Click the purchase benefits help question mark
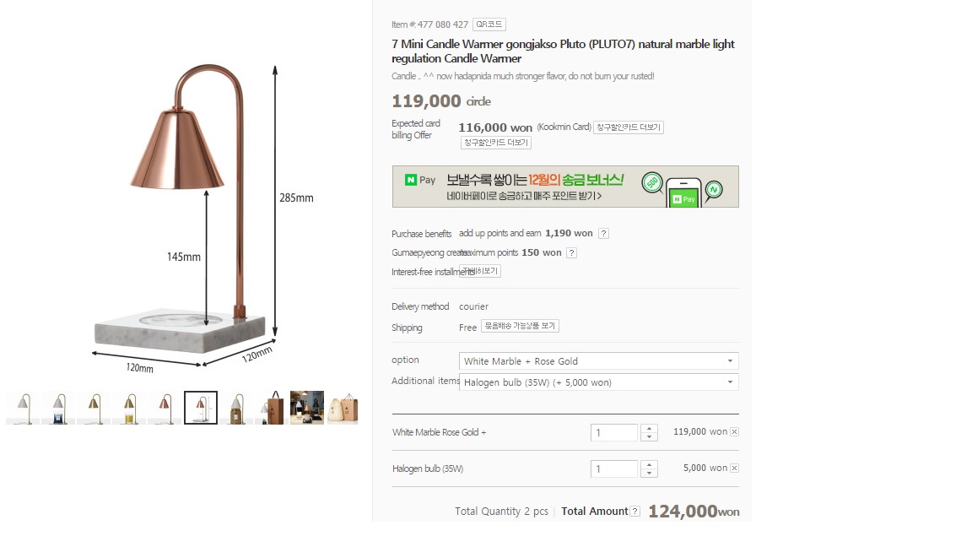Viewport: 972px width, 547px height. (603, 234)
